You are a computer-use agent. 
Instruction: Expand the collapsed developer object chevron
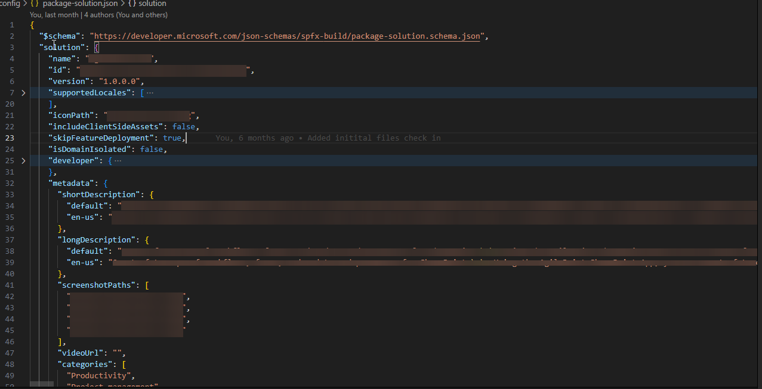coord(23,160)
